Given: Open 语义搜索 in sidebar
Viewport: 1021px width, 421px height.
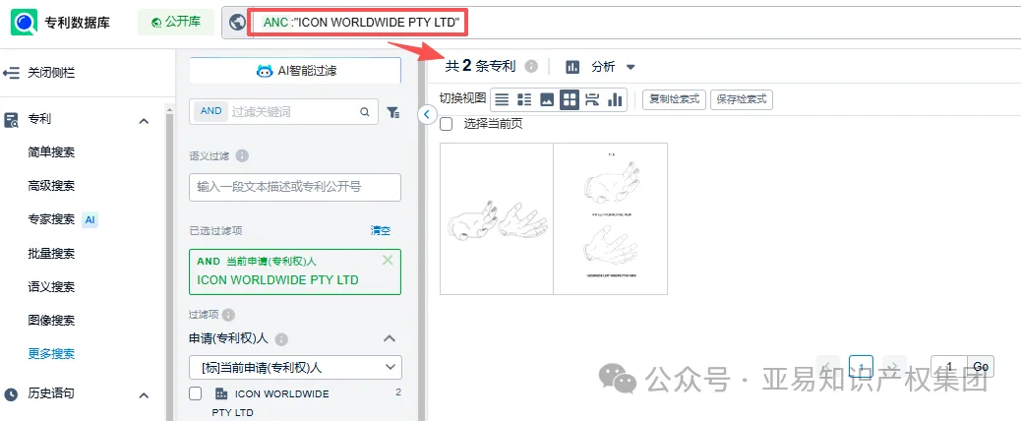Looking at the screenshot, I should [51, 287].
